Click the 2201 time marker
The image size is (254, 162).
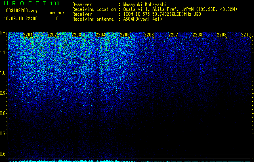click(x=28, y=35)
